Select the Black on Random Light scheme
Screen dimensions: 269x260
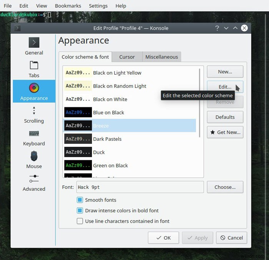[130, 86]
